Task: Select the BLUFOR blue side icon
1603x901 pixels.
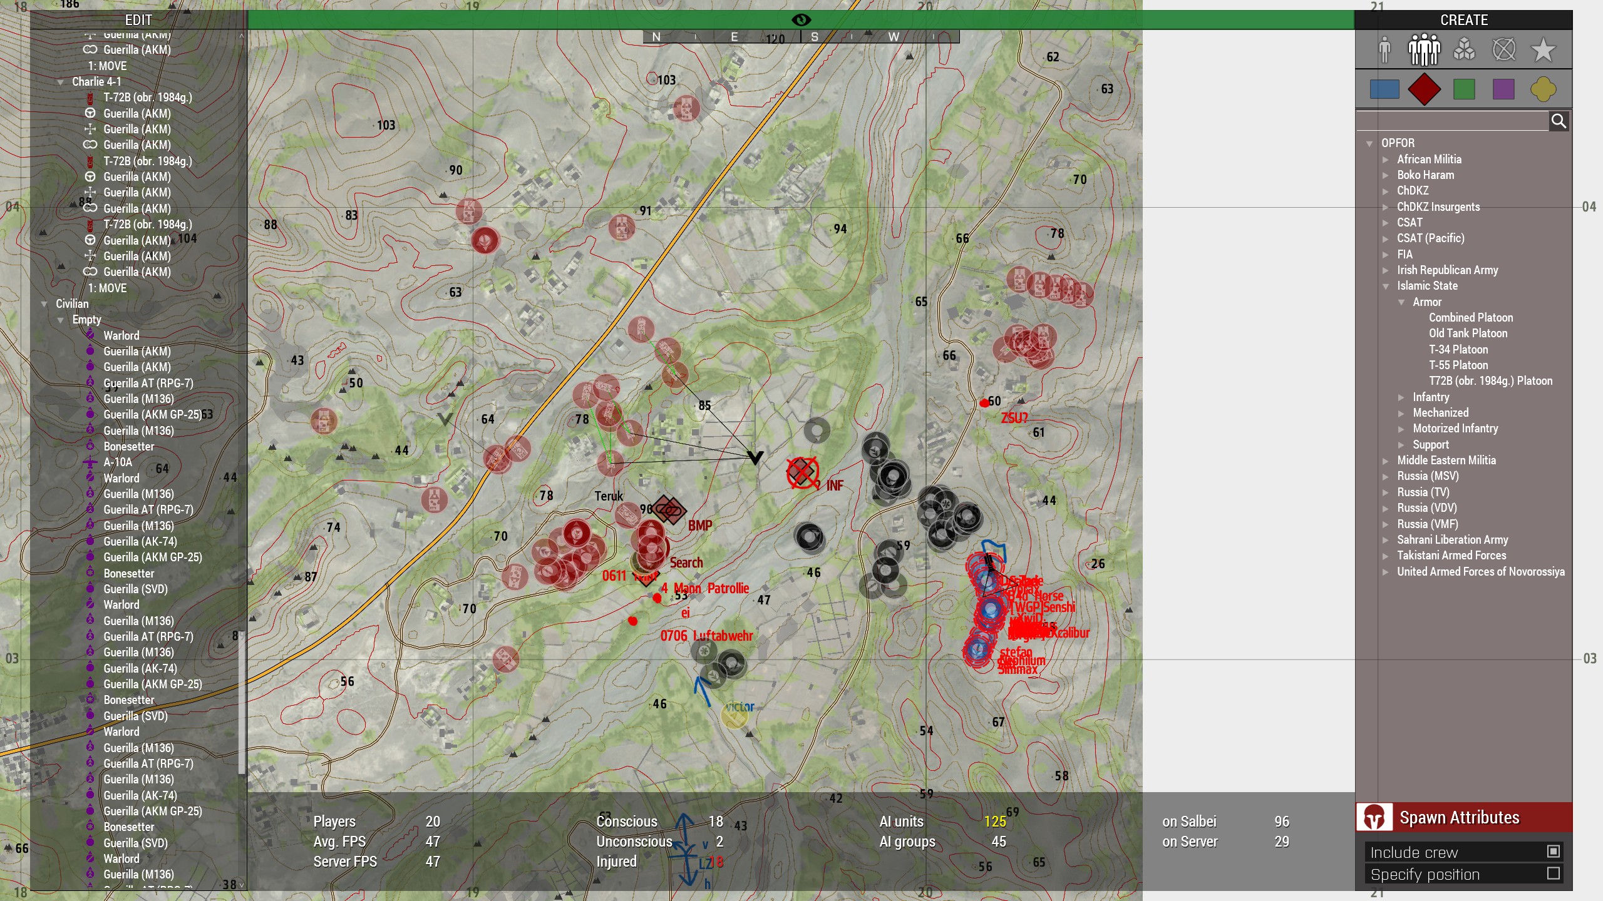Action: pos(1384,89)
